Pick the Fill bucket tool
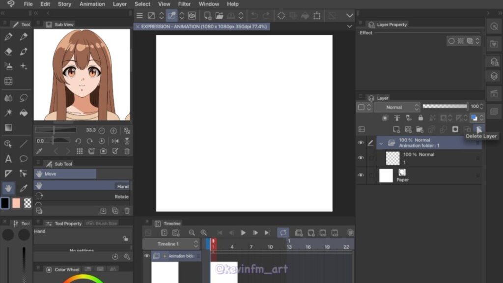 coord(24,113)
